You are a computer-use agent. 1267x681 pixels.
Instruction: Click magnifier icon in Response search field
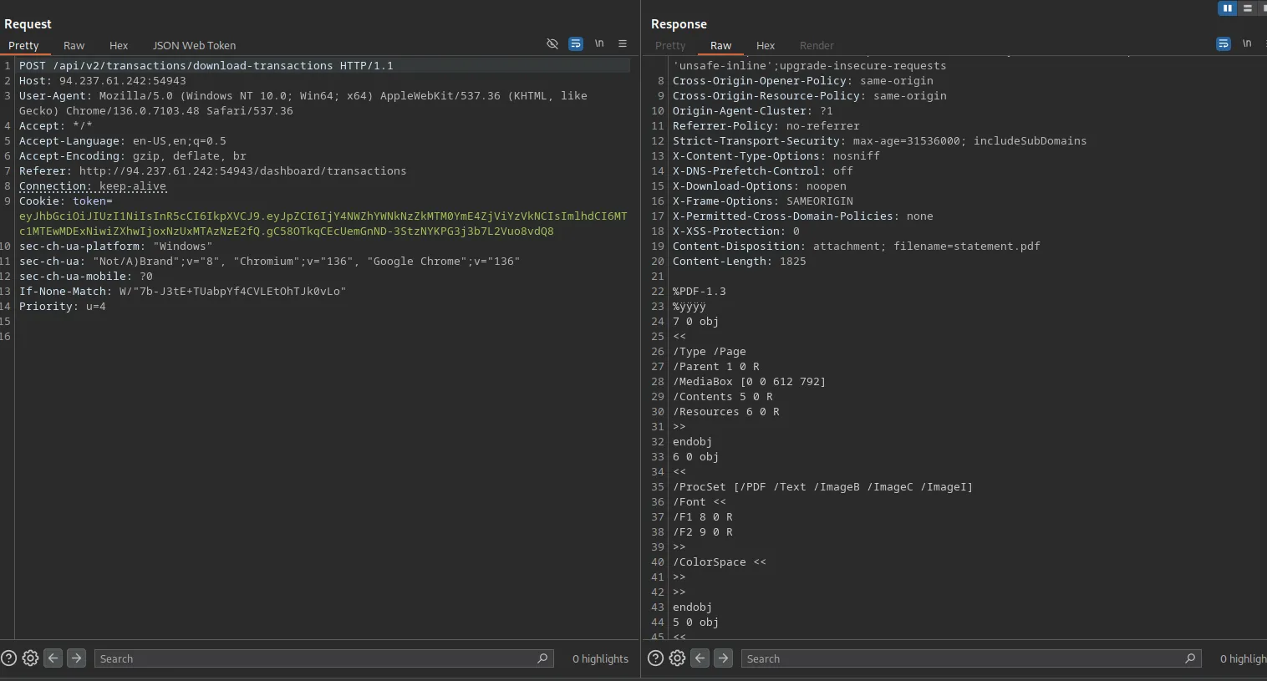point(1190,658)
